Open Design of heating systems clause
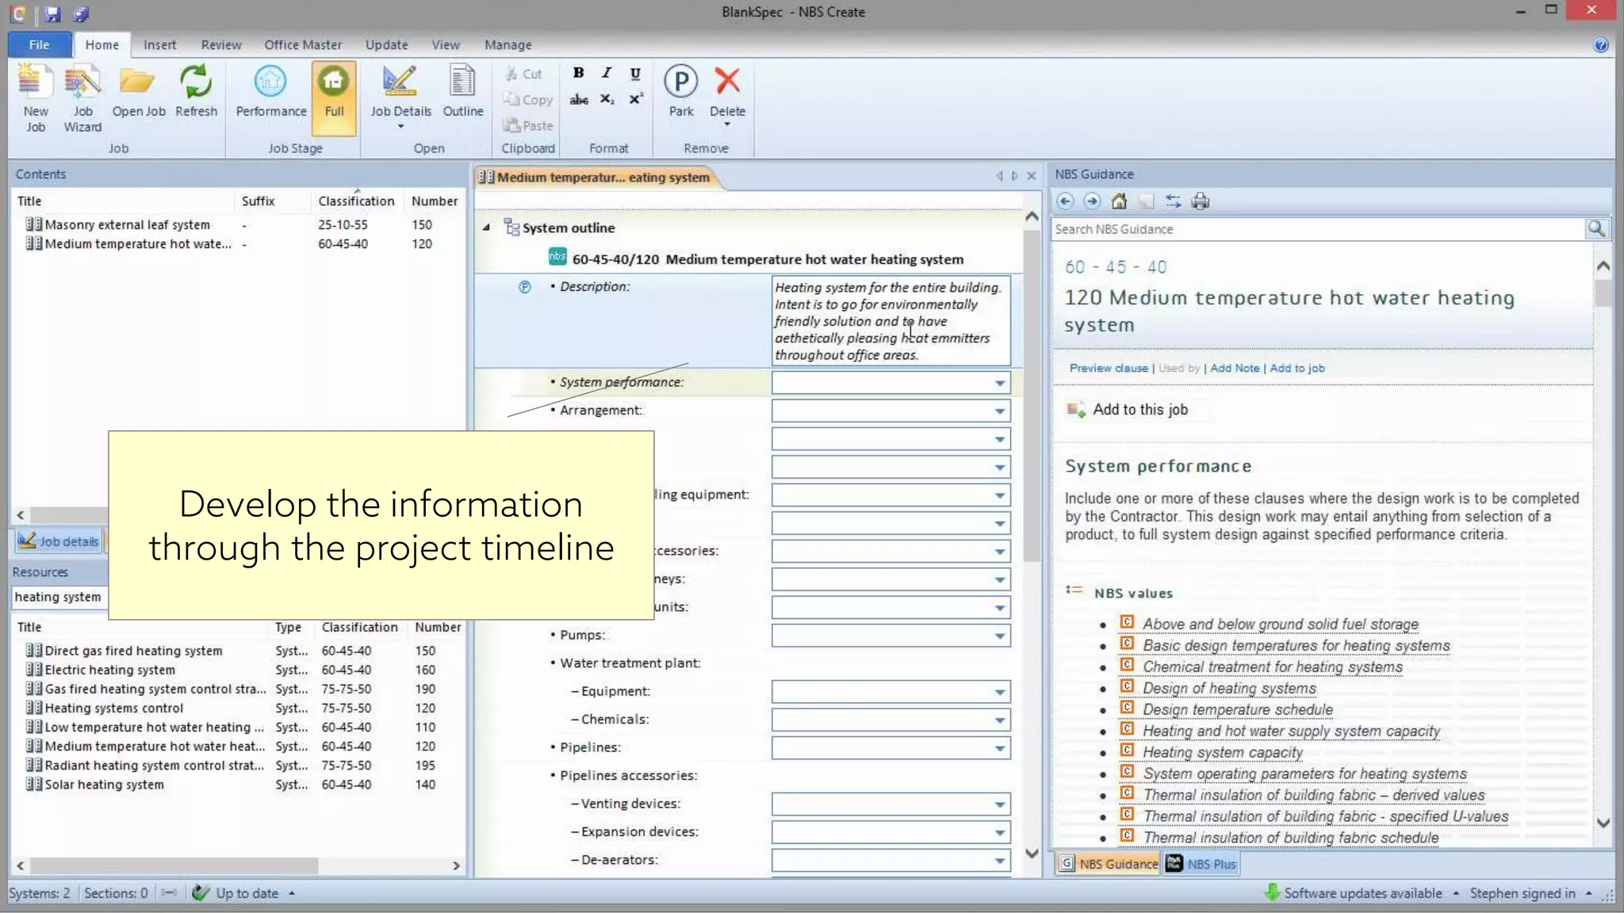Image resolution: width=1624 pixels, height=913 pixels. pyautogui.click(x=1229, y=688)
